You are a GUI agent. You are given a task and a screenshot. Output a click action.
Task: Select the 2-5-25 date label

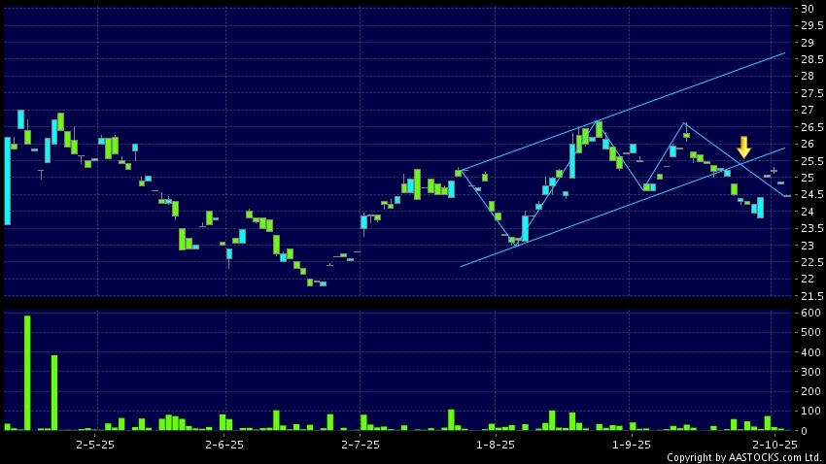click(x=95, y=444)
